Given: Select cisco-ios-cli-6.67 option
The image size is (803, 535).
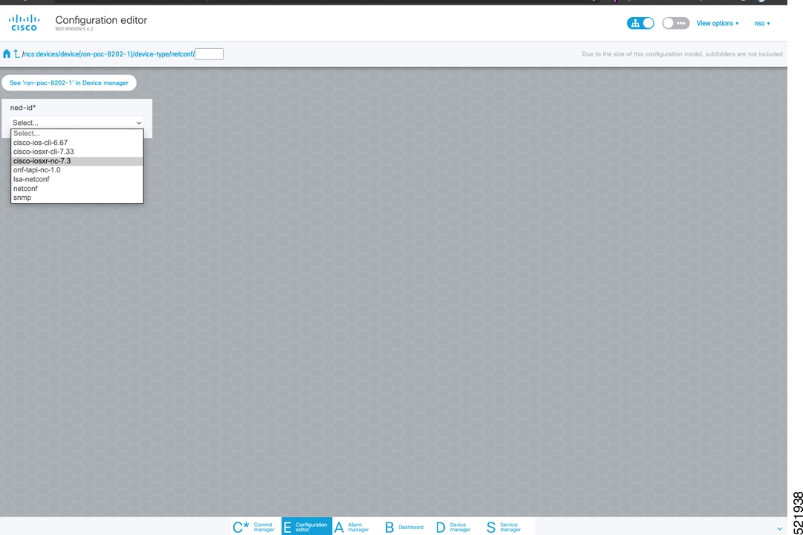Looking at the screenshot, I should [x=77, y=143].
